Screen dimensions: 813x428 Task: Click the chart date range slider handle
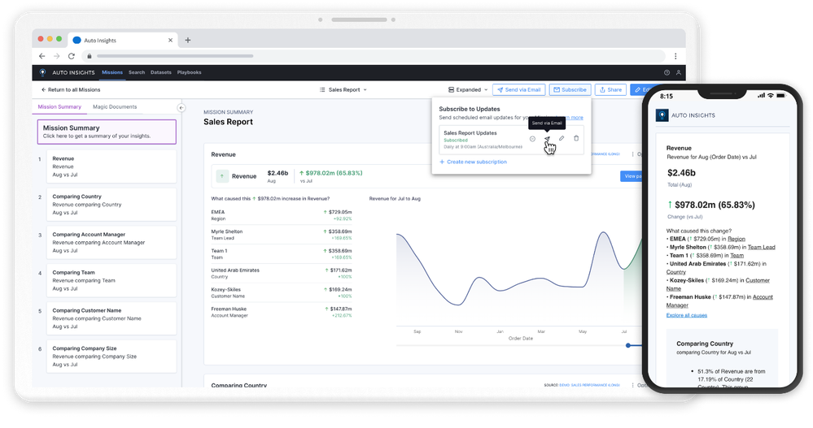coord(628,345)
